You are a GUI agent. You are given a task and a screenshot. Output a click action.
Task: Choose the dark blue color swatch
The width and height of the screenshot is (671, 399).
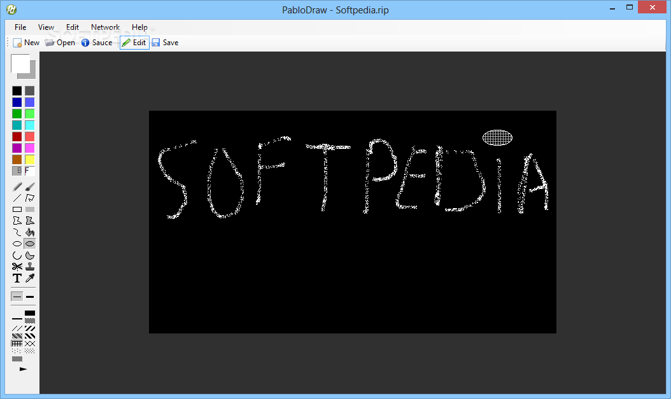17,102
